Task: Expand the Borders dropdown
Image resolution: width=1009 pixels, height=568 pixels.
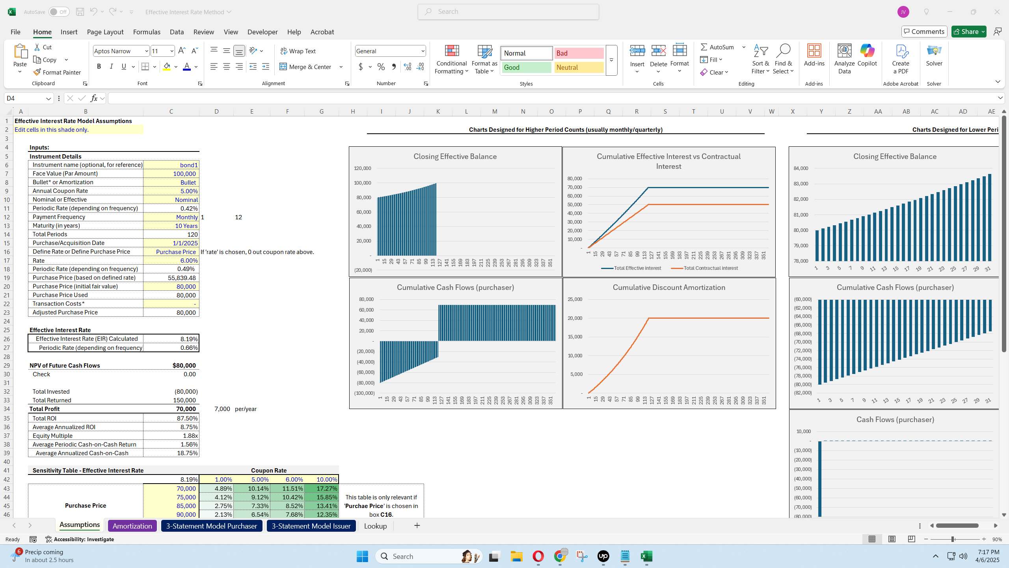Action: [154, 66]
